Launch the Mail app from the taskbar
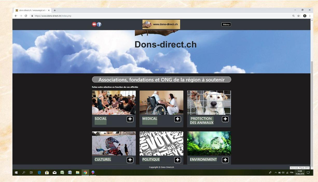The image size is (318, 182). point(54,172)
